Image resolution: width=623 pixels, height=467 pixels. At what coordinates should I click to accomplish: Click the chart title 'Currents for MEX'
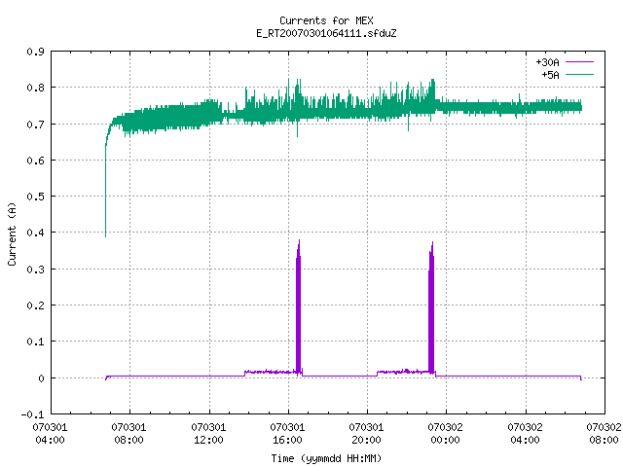(x=326, y=20)
